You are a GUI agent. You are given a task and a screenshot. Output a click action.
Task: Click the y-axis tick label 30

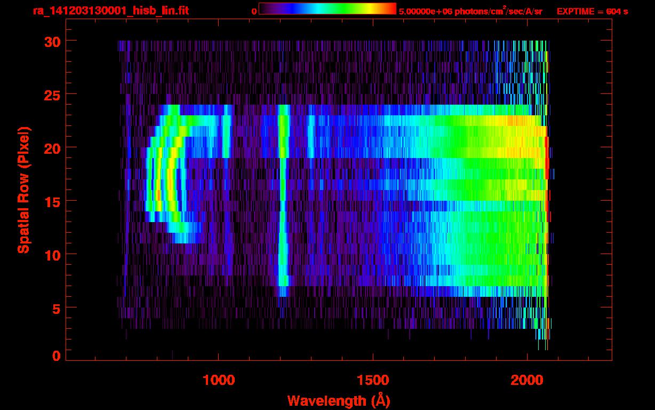(x=51, y=41)
